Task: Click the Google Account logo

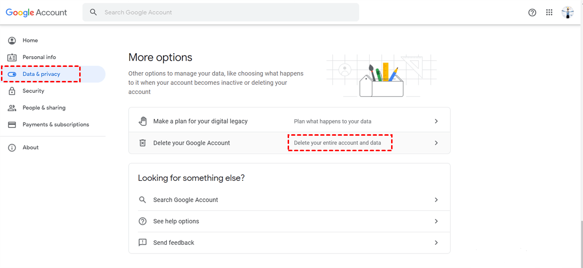Action: (36, 13)
